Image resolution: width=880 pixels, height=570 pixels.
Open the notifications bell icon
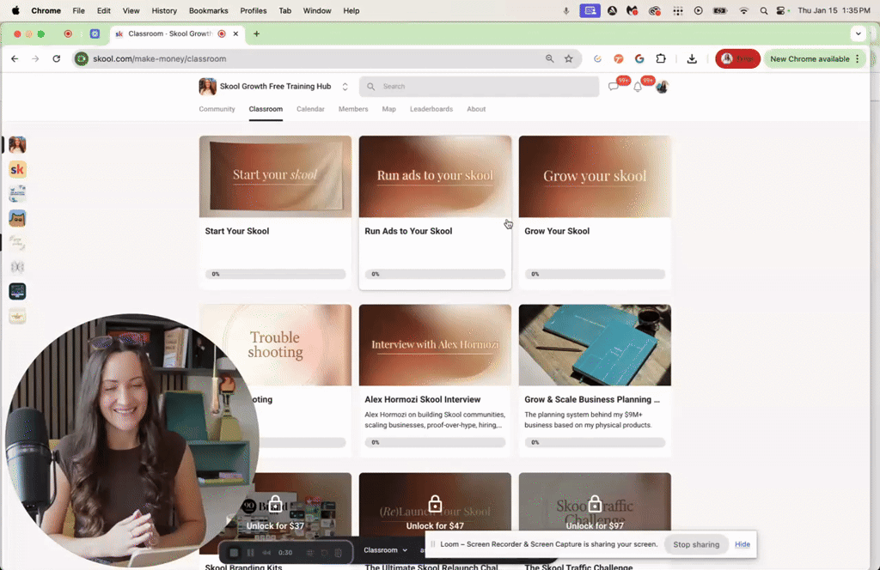pyautogui.click(x=638, y=87)
